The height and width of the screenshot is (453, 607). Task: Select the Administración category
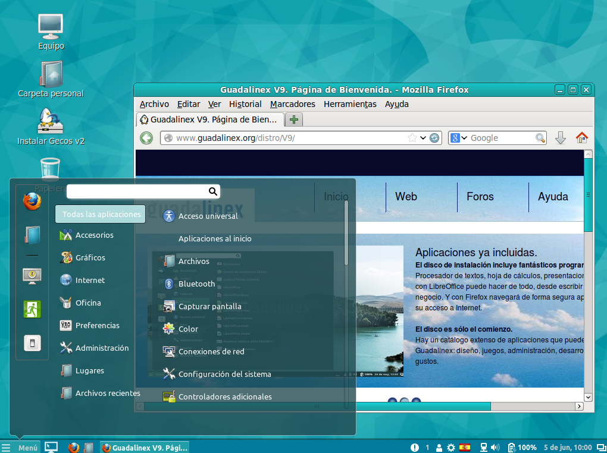(x=94, y=348)
